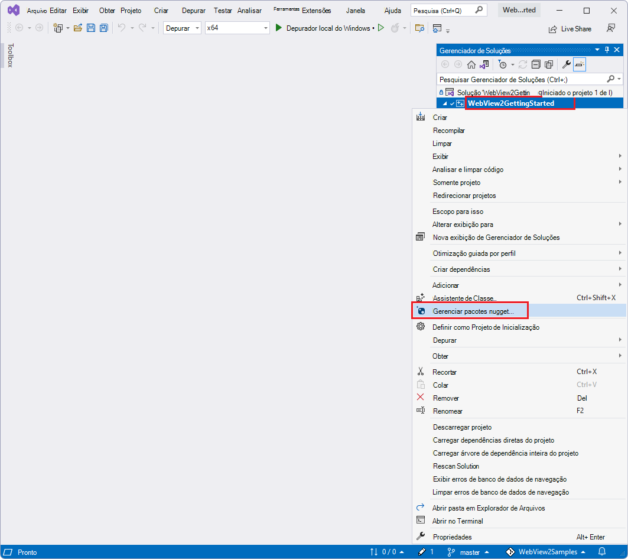
Task: Click the Save All toolbar icon
Action: [103, 28]
